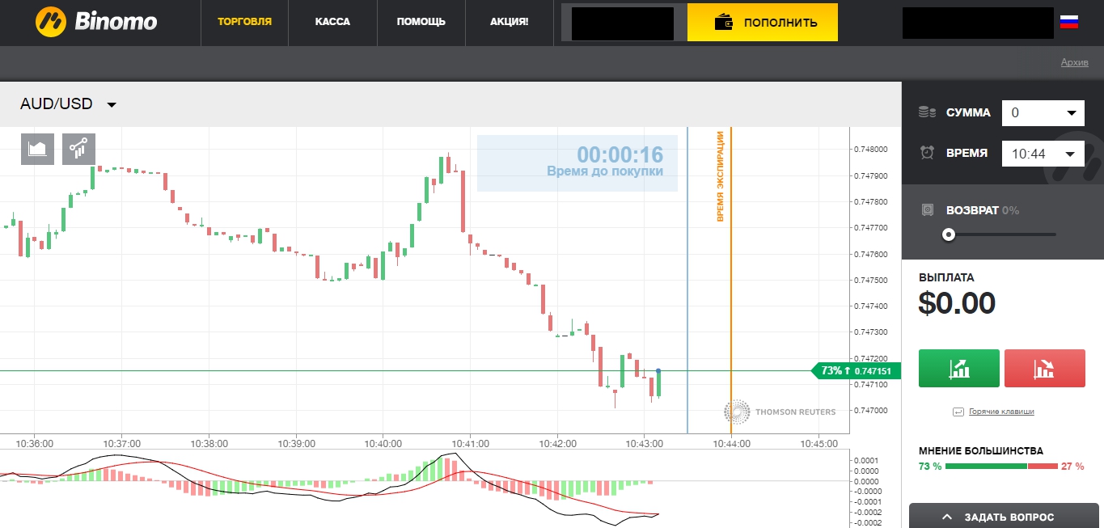This screenshot has width=1104, height=528.
Task: Open the Акция! tab
Action: click(509, 22)
